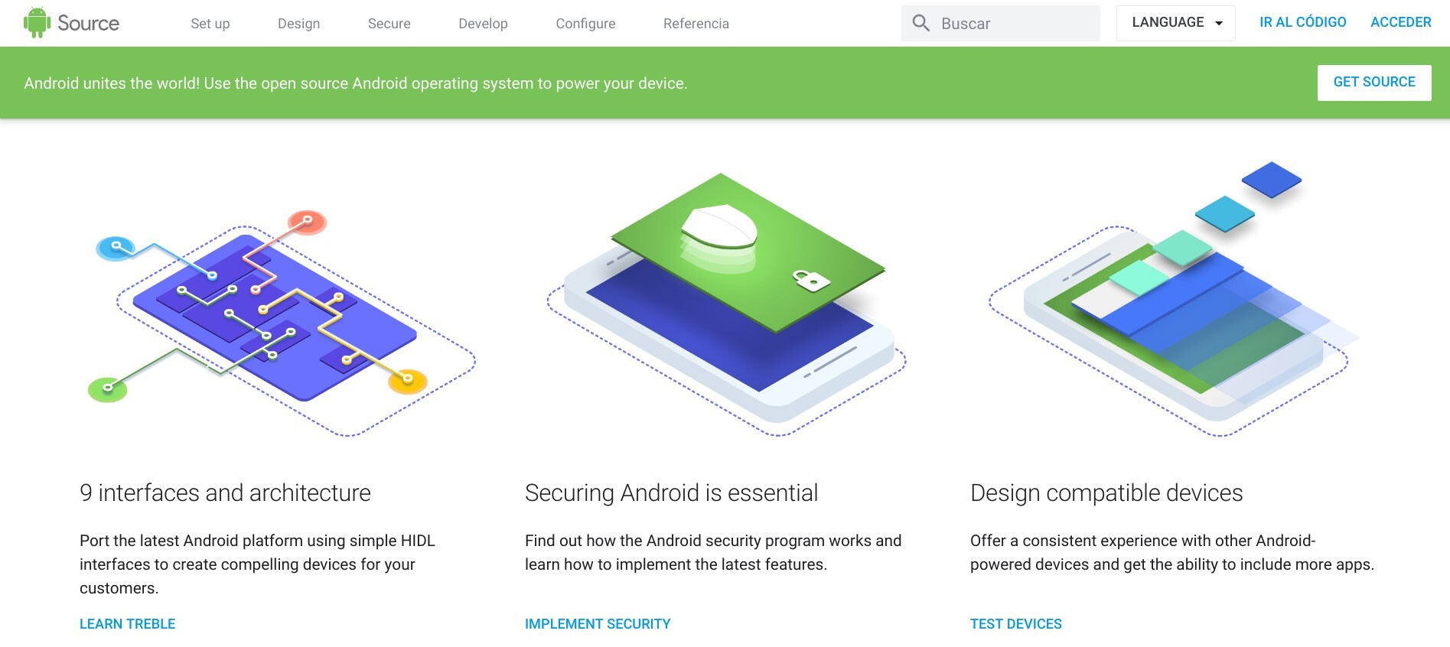The image size is (1450, 647).
Task: Click the GET SOURCE button
Action: (1374, 82)
